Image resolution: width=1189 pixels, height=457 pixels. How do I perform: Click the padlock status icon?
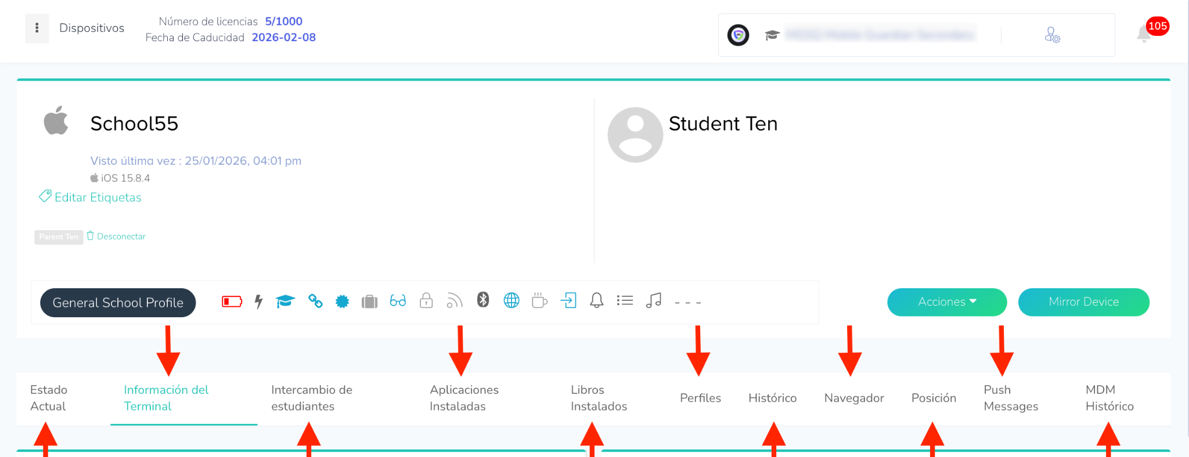[x=426, y=300]
